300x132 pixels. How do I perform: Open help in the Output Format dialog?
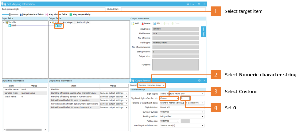(x=200, y=81)
